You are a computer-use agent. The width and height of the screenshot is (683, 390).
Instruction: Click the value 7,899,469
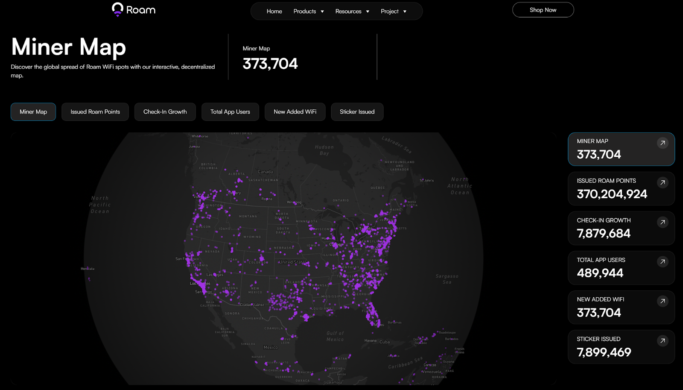[604, 352]
